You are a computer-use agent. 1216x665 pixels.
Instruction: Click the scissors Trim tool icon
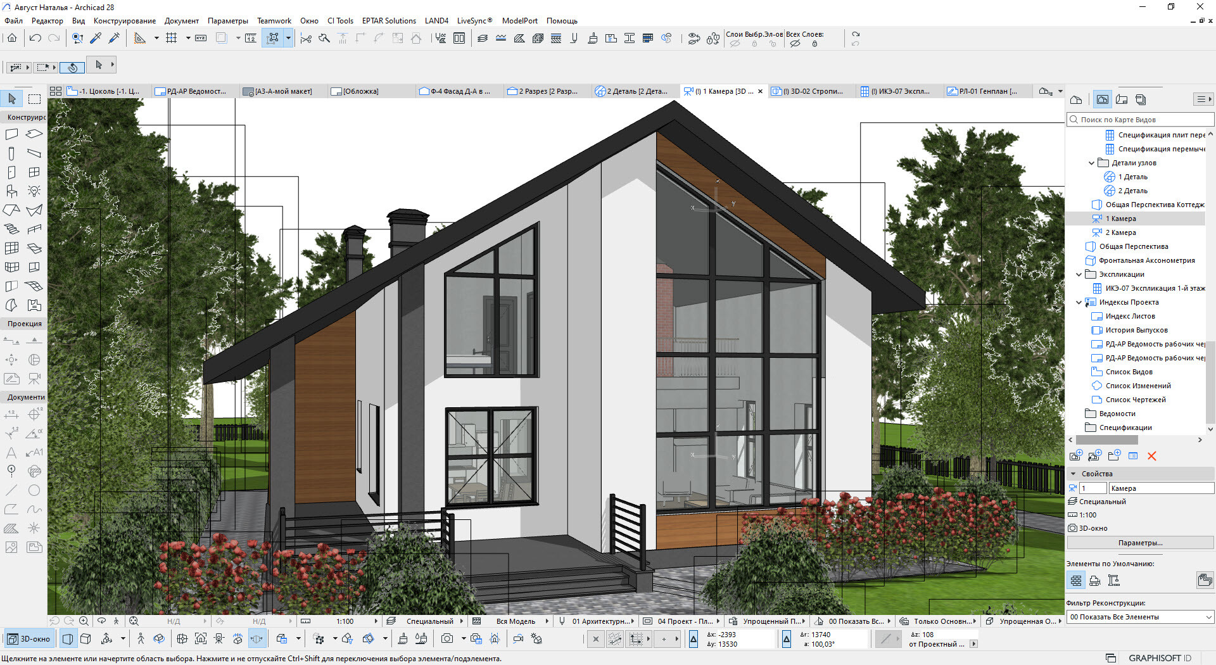coord(306,39)
